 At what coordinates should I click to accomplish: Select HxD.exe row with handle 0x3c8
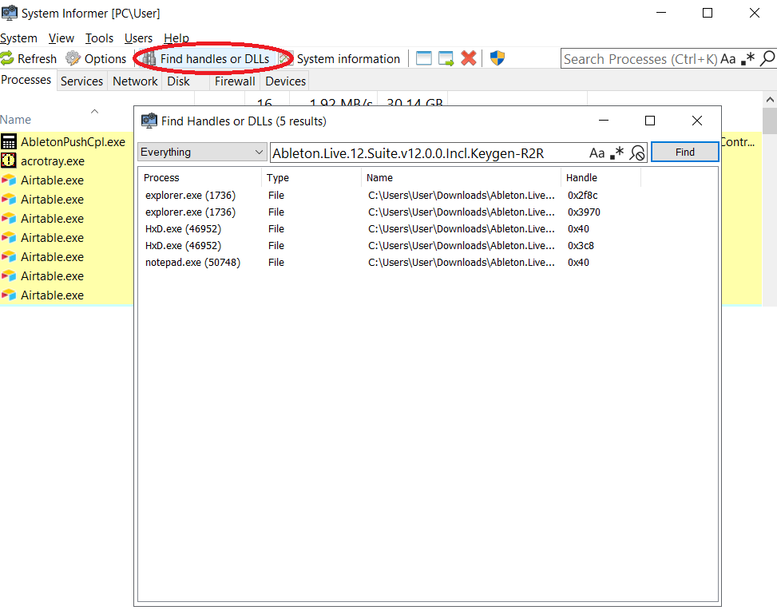(x=428, y=246)
